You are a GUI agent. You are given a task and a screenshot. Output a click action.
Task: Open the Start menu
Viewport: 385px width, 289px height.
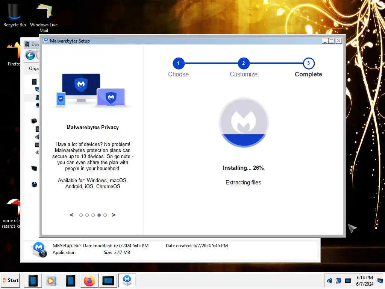coord(10,280)
